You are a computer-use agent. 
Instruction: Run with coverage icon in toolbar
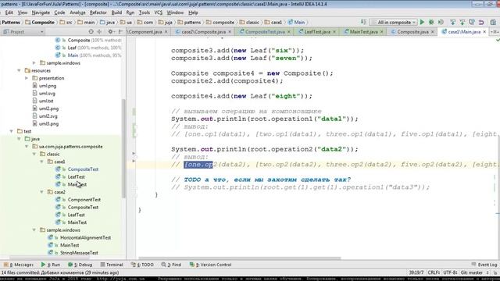[441, 23]
